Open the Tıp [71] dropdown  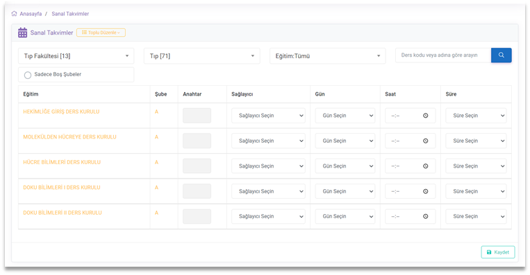click(202, 56)
